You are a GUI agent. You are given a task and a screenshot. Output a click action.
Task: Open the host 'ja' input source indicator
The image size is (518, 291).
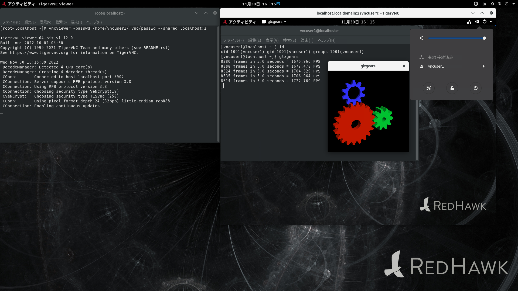pyautogui.click(x=484, y=4)
